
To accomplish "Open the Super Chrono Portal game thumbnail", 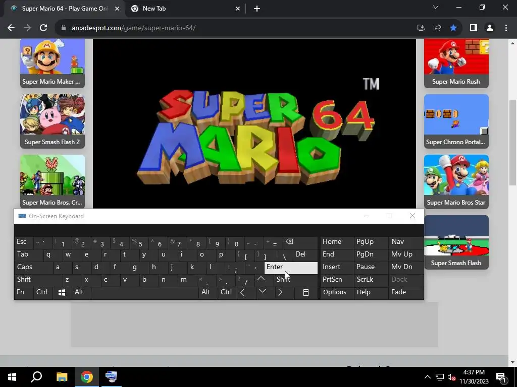I will 456,121.
